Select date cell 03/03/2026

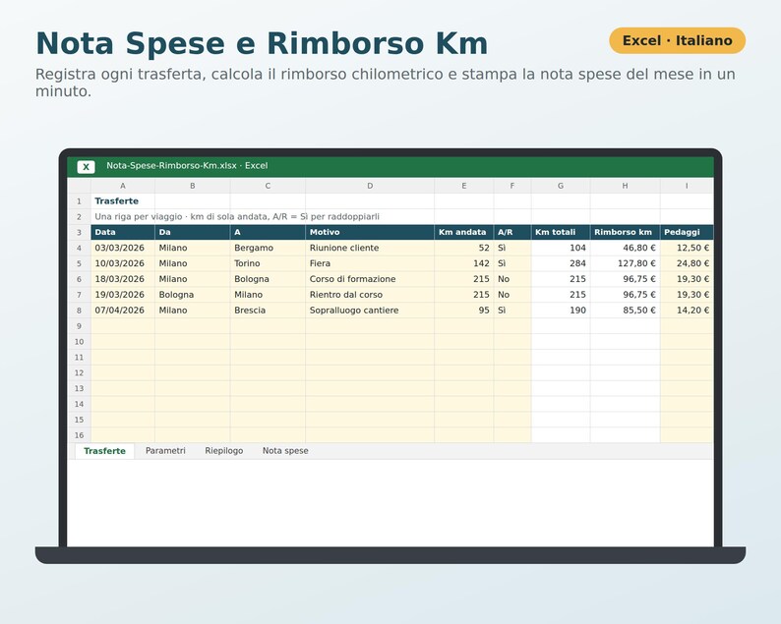tap(123, 248)
